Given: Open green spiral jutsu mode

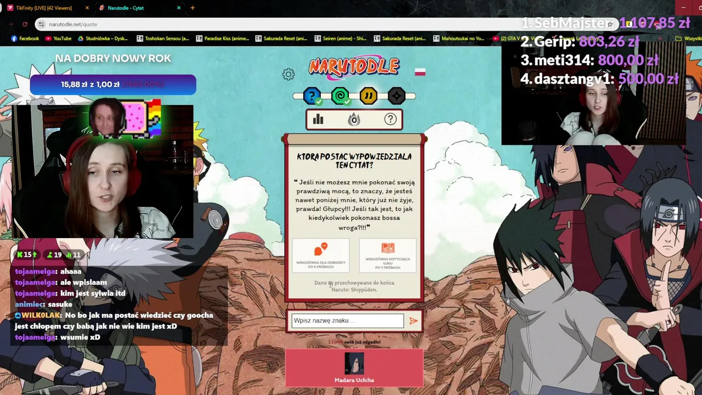Looking at the screenshot, I should [x=340, y=97].
